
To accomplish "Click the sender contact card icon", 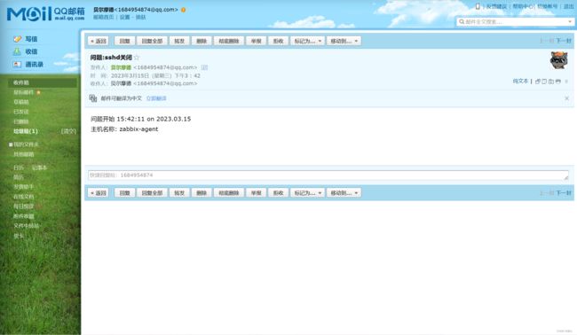I will 204,67.
